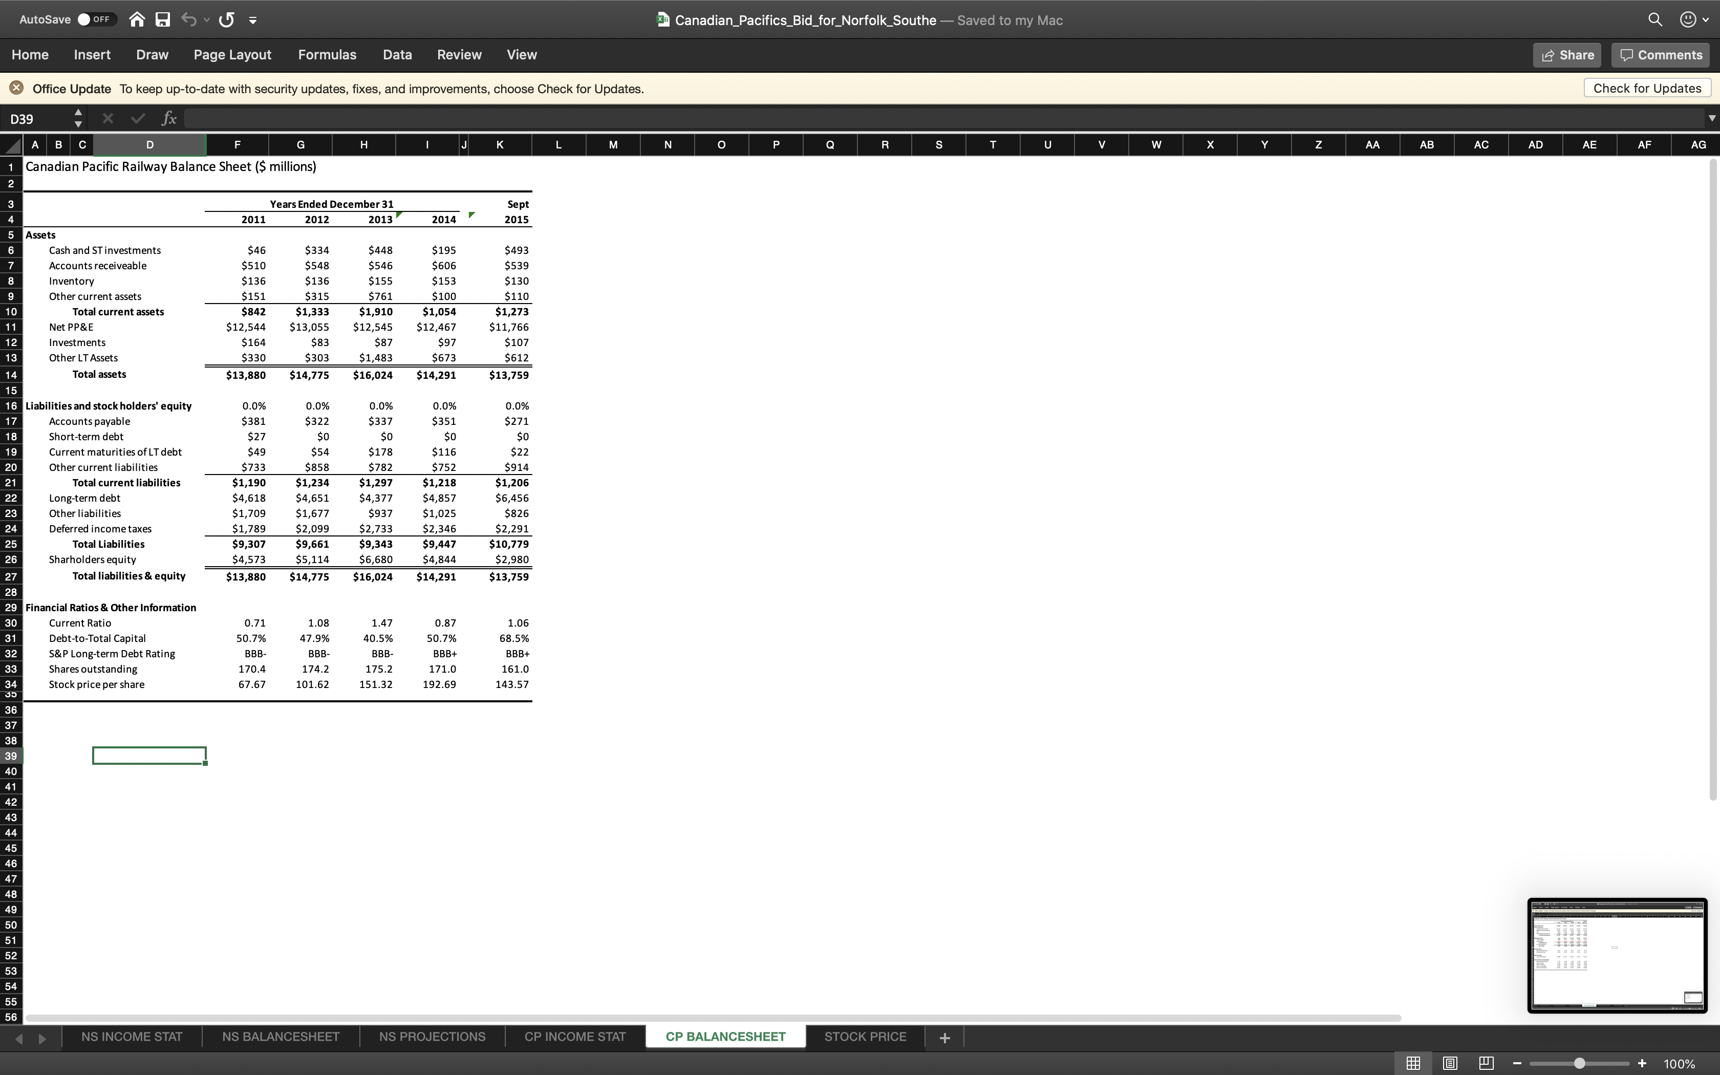Viewport: 1720px width, 1075px height.
Task: Dismiss the Office Update banner
Action: click(x=16, y=88)
